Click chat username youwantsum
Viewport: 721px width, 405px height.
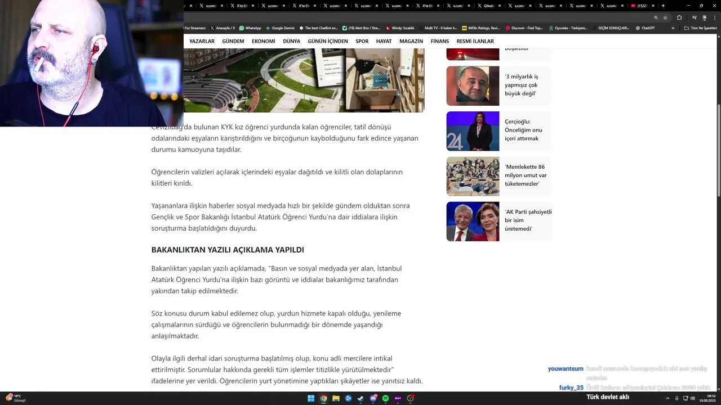click(x=566, y=369)
